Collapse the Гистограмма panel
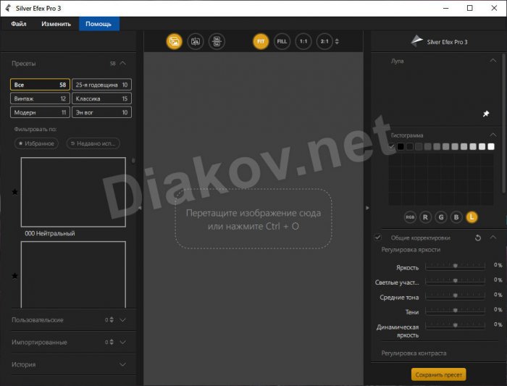This screenshot has height=386, width=507. click(x=493, y=135)
